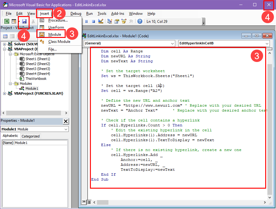The width and height of the screenshot is (276, 209).
Task: Open the Help menu
Action: 151,14
